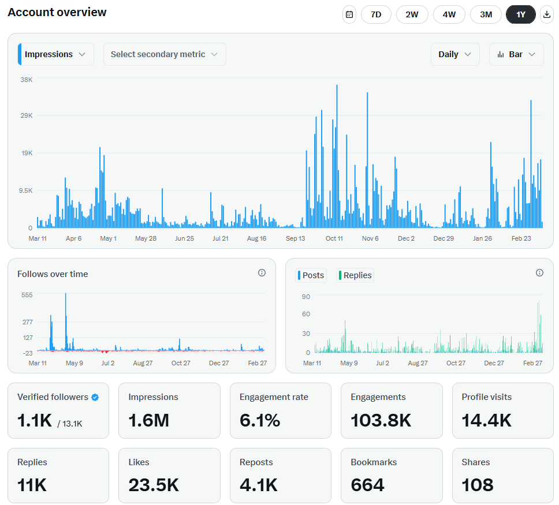Image resolution: width=559 pixels, height=505 pixels.
Task: Open the calendar date picker icon
Action: click(x=349, y=14)
